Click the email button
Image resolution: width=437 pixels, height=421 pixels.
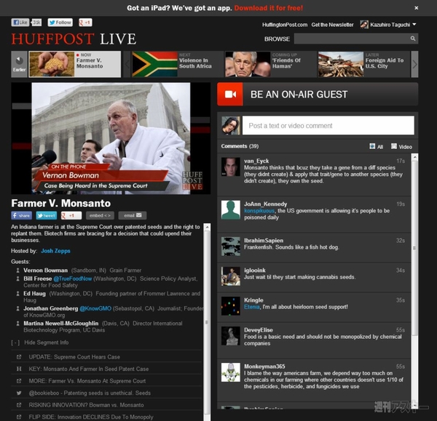coord(133,215)
